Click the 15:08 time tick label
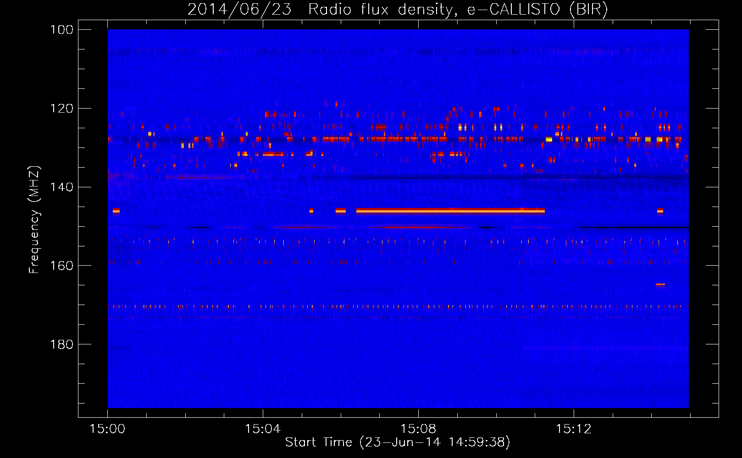 click(x=418, y=429)
